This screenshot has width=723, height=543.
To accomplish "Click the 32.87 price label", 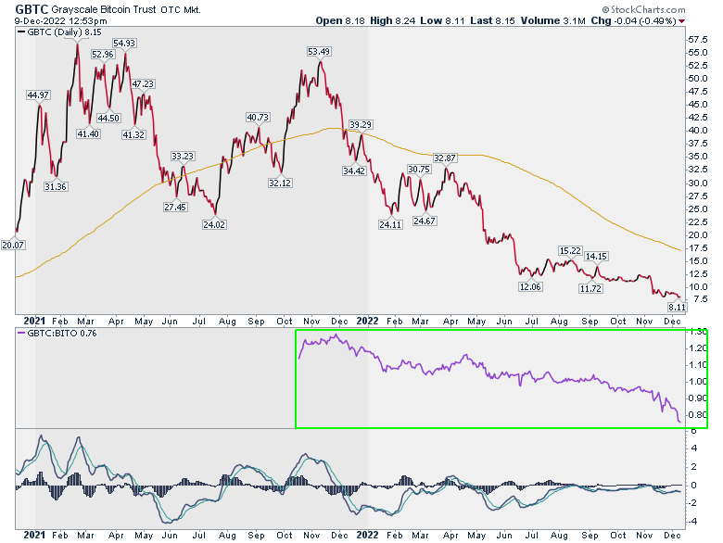I will click(445, 158).
